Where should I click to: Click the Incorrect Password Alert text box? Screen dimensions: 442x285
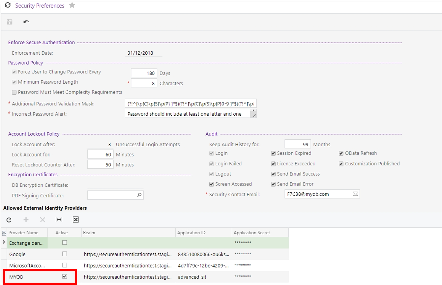tap(188, 113)
